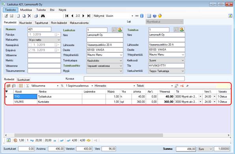235x154 pixels.
Task: Jump to the last record
Action: coord(89,16)
